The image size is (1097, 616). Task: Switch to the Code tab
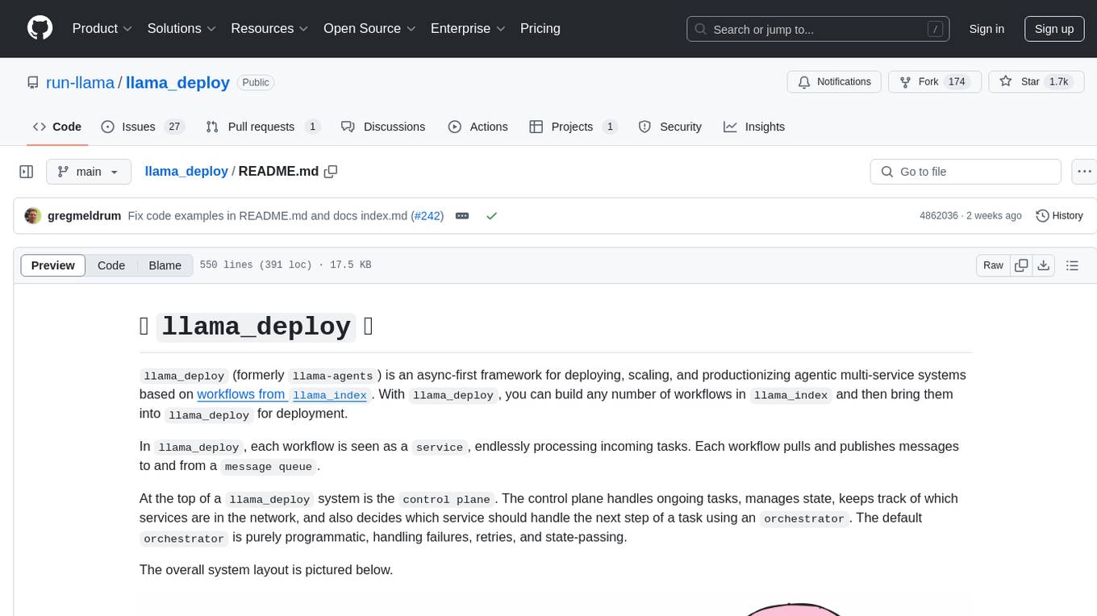(57, 127)
